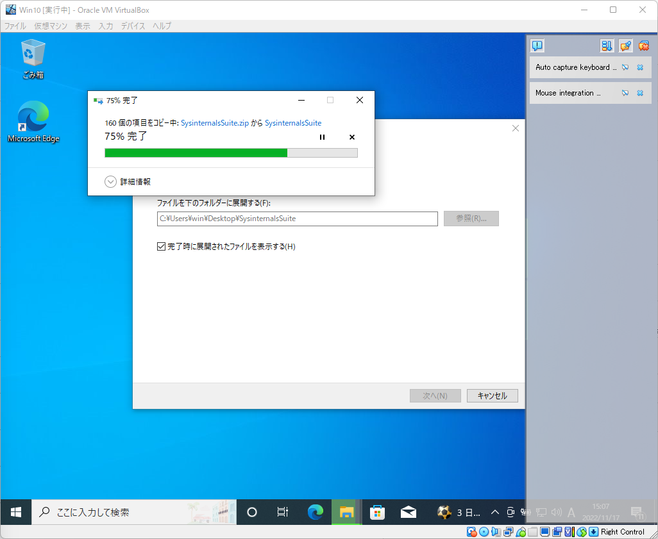This screenshot has width=658, height=539.
Task: Click the optical disc status icon
Action: tap(484, 532)
